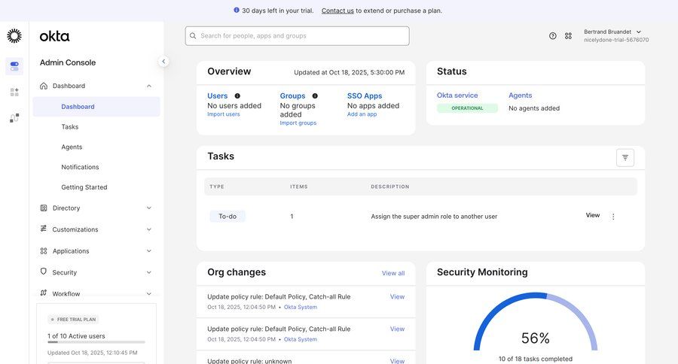Click the info icon beside Users

(x=237, y=96)
